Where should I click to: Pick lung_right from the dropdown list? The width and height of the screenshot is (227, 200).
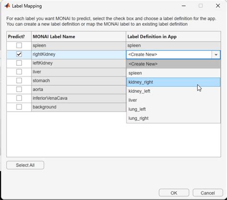point(173,118)
